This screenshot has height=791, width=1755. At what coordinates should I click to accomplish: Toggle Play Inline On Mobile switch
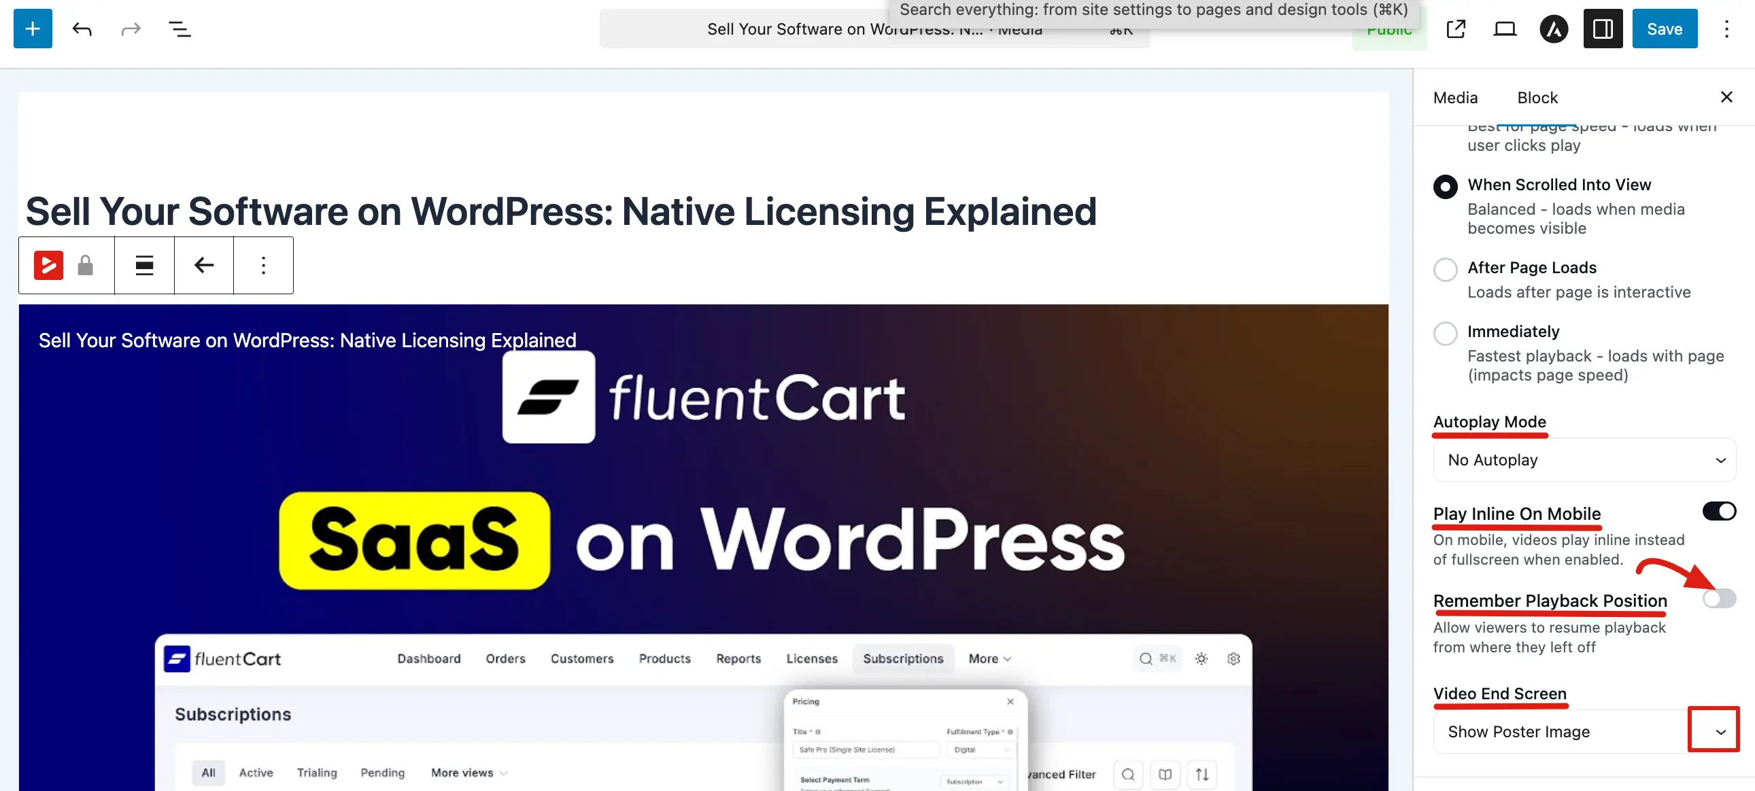point(1719,511)
